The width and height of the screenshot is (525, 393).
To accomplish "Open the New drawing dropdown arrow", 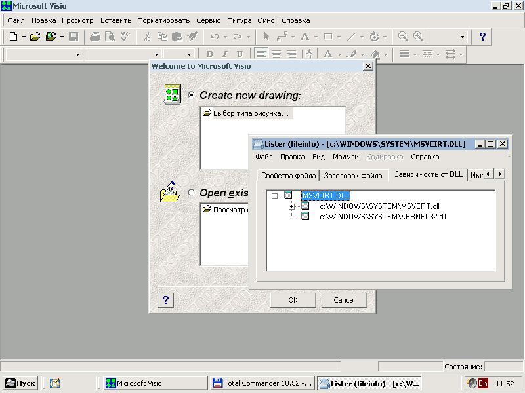I will tap(24, 37).
